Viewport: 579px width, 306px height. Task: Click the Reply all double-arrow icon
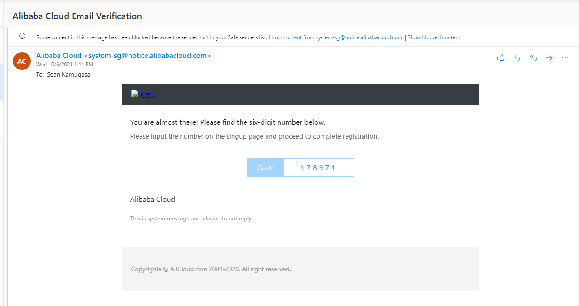point(533,58)
